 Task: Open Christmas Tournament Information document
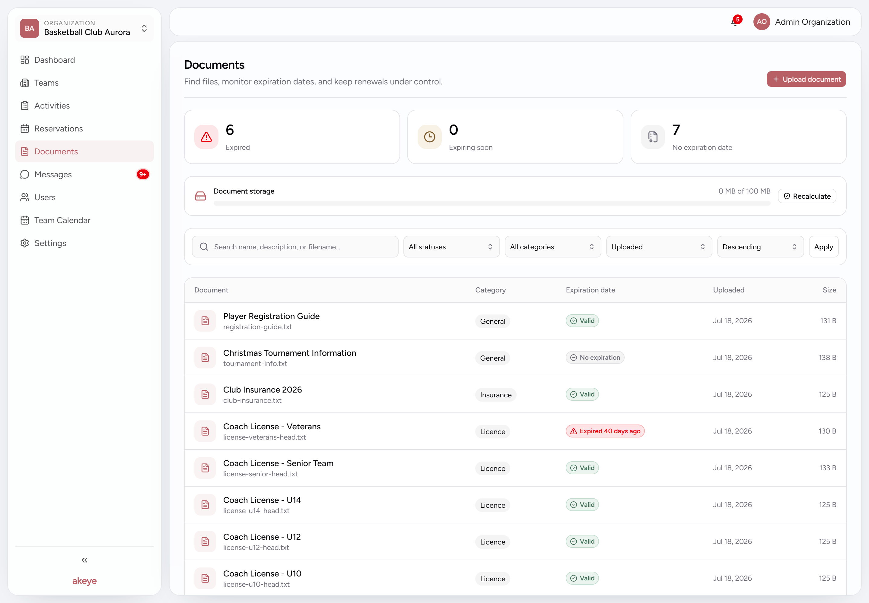pyautogui.click(x=289, y=353)
